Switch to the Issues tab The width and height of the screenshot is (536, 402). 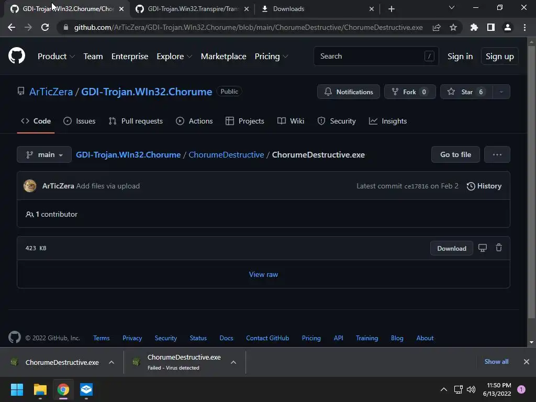click(x=80, y=121)
